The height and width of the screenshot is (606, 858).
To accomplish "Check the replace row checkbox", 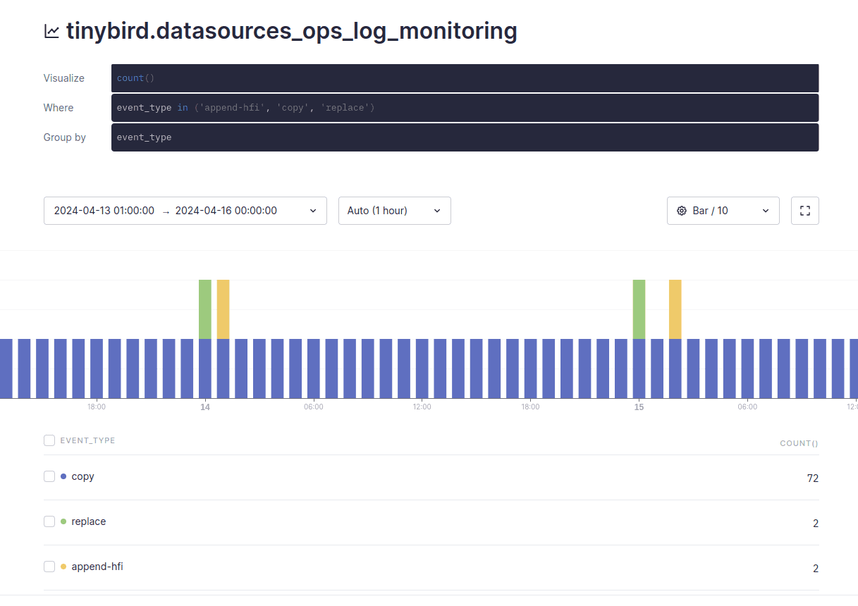I will [49, 521].
